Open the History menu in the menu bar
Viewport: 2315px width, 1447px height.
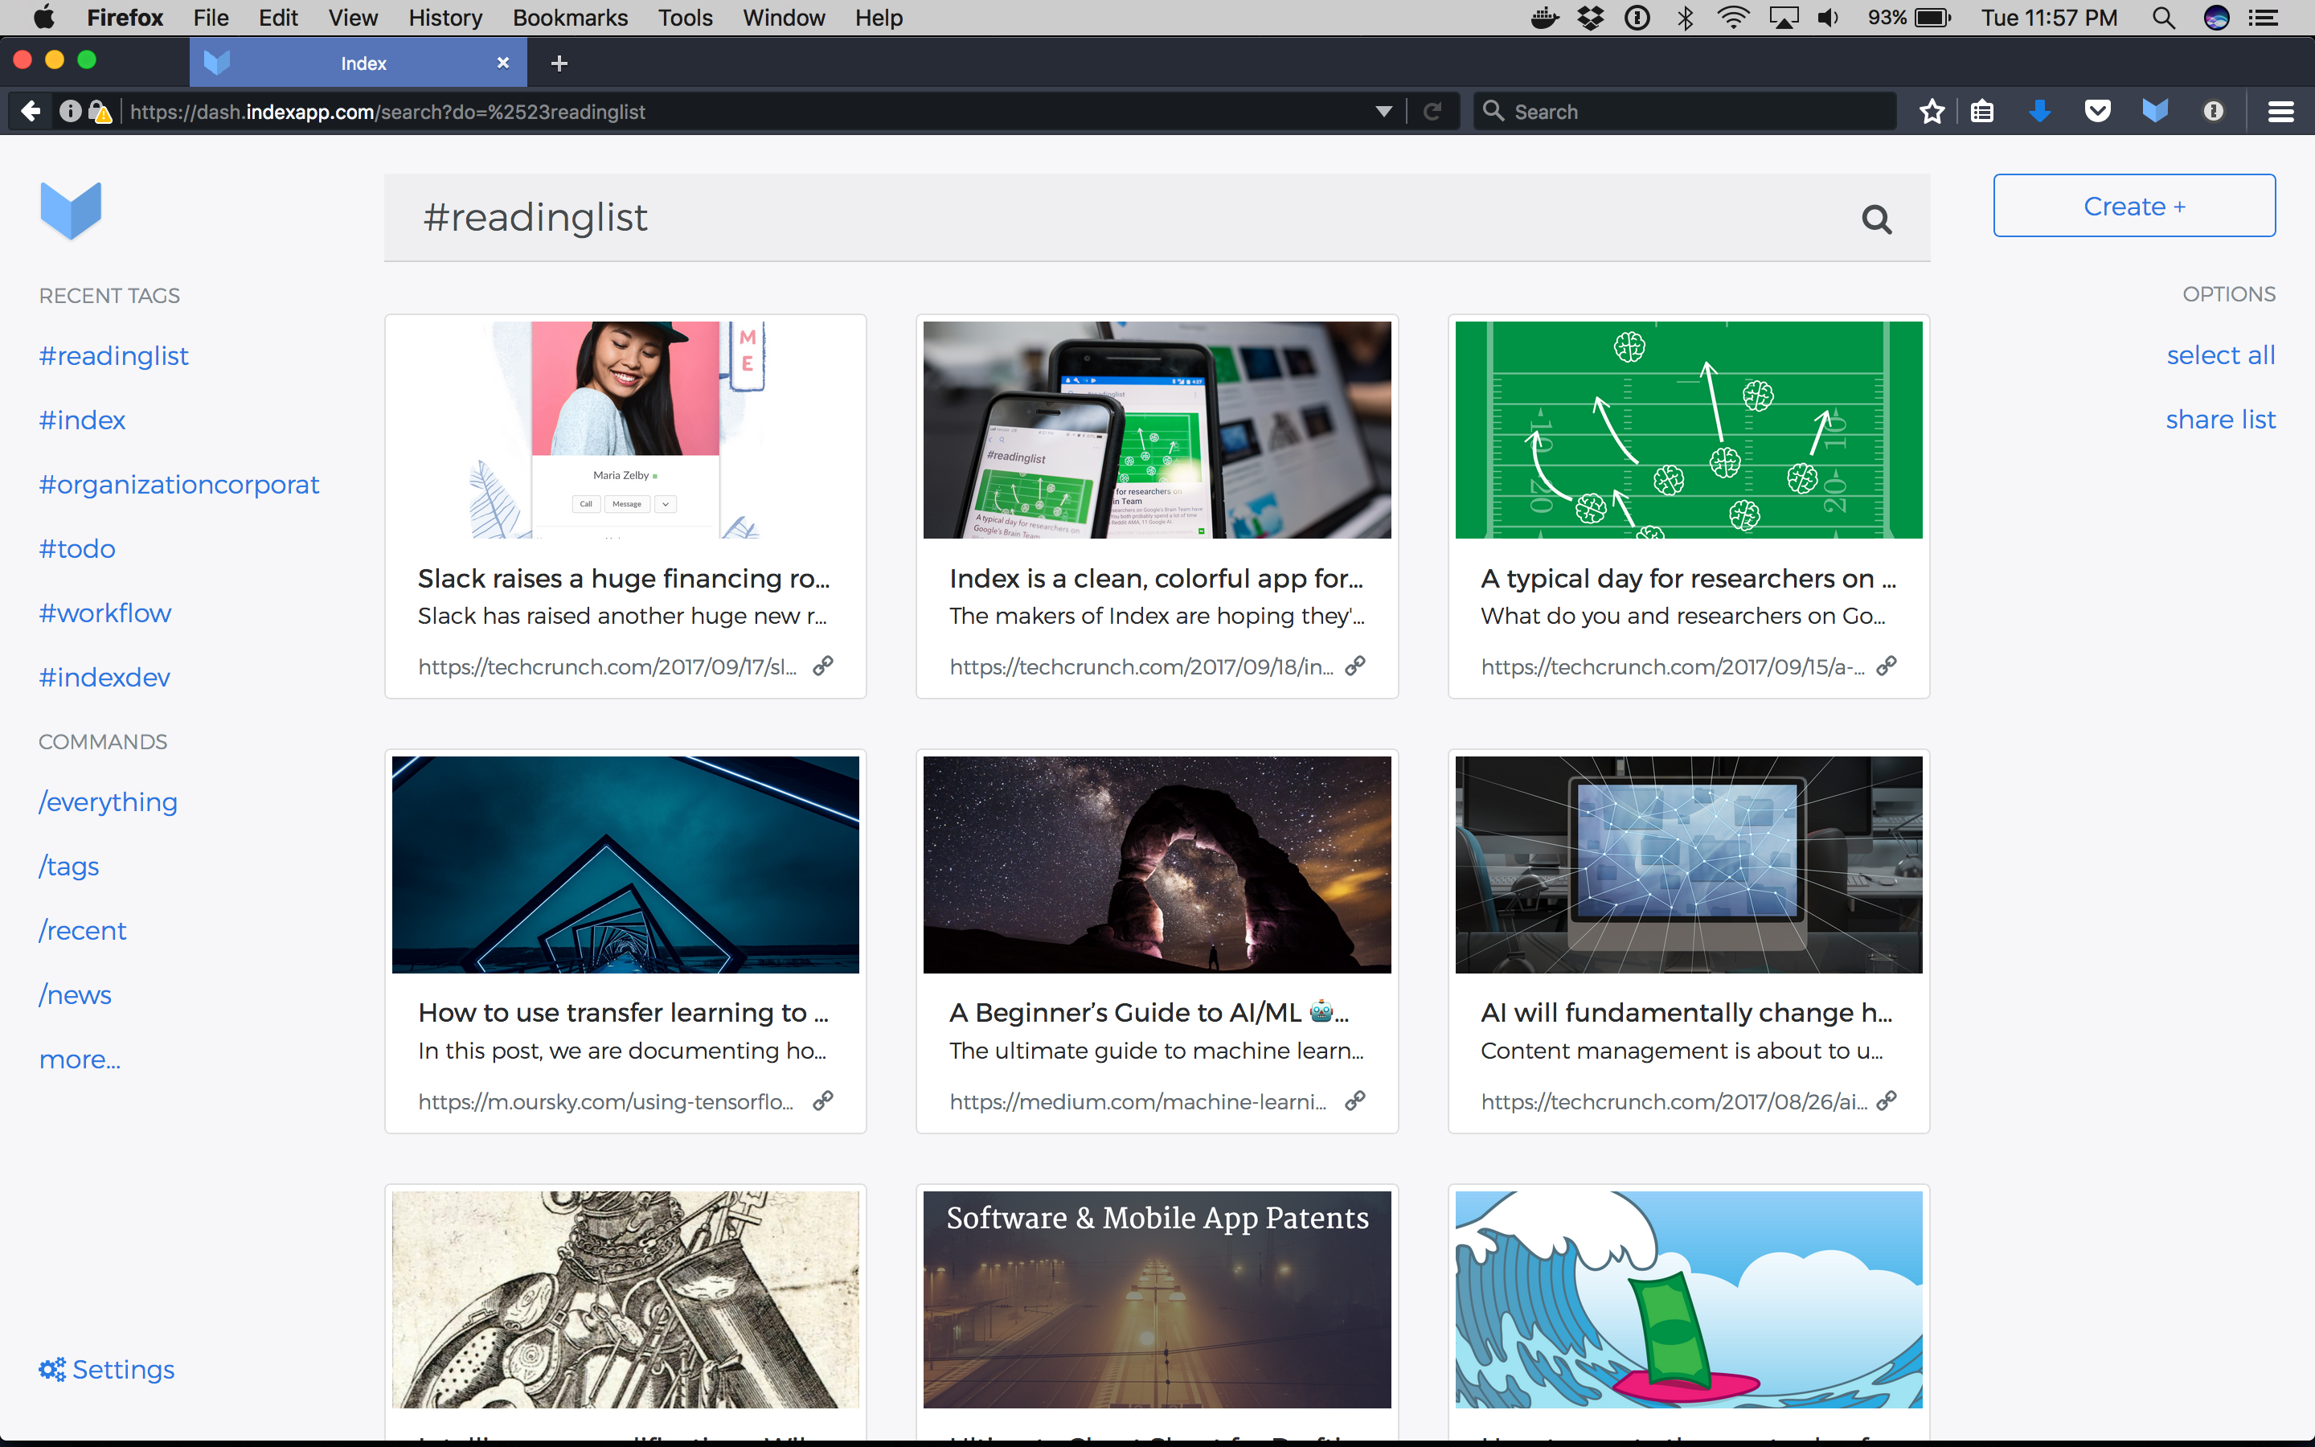445,17
